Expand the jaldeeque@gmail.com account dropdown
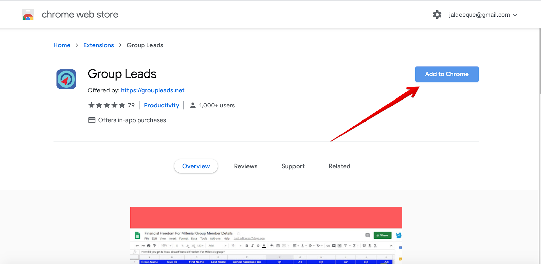Image resolution: width=541 pixels, height=264 pixels. pyautogui.click(x=483, y=15)
